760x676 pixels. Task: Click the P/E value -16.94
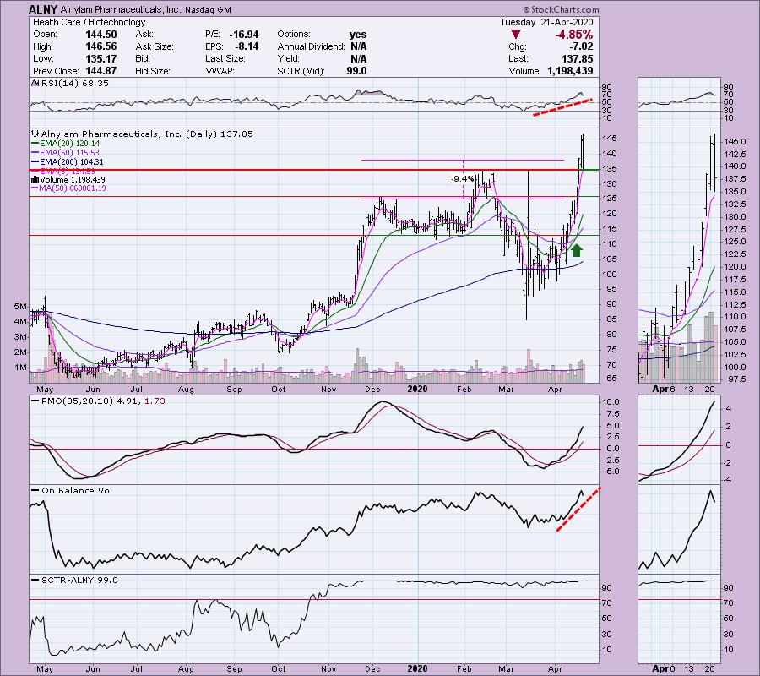(x=244, y=35)
